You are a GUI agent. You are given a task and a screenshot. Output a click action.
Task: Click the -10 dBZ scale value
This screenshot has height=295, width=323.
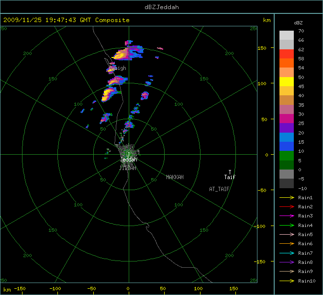coord(302,188)
